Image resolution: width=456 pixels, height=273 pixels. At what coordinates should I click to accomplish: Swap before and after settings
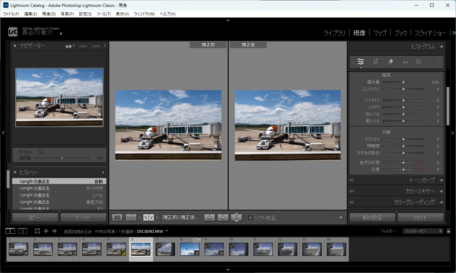(236, 217)
